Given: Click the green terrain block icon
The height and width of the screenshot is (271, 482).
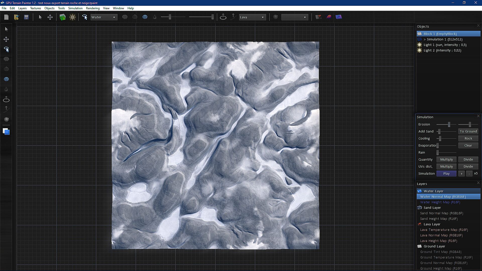Looking at the screenshot, I should click(x=63, y=17).
